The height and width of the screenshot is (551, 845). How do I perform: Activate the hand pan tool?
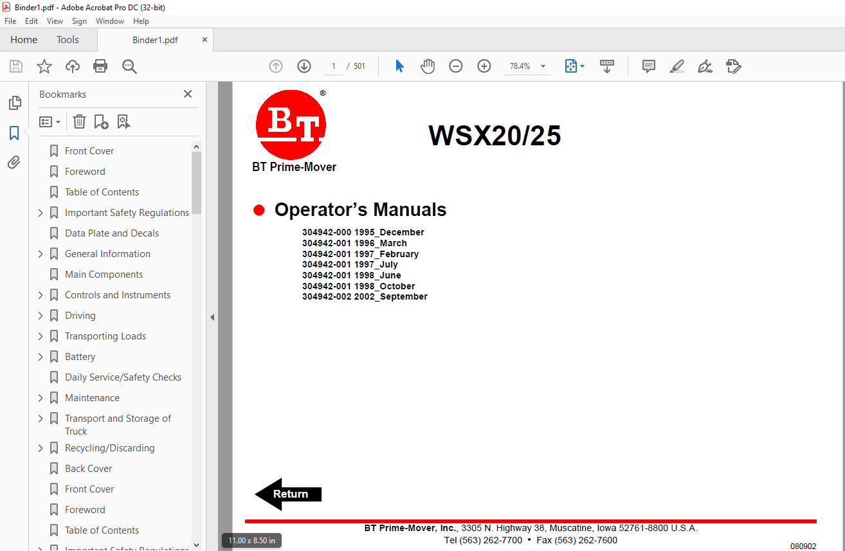click(428, 66)
